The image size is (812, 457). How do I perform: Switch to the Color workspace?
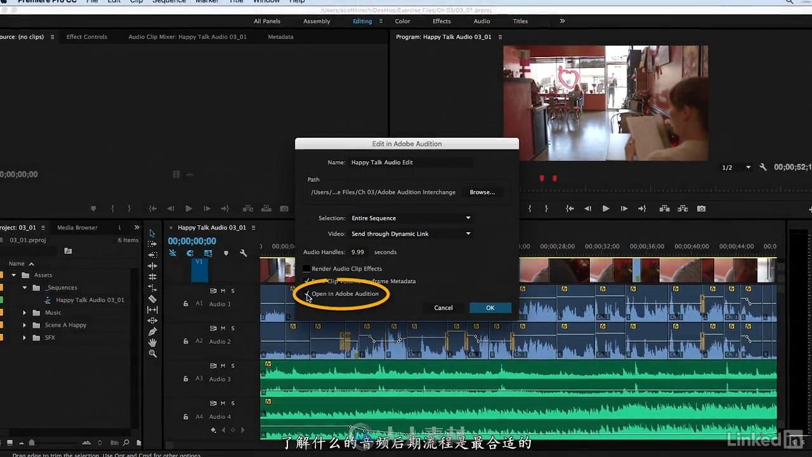tap(403, 21)
